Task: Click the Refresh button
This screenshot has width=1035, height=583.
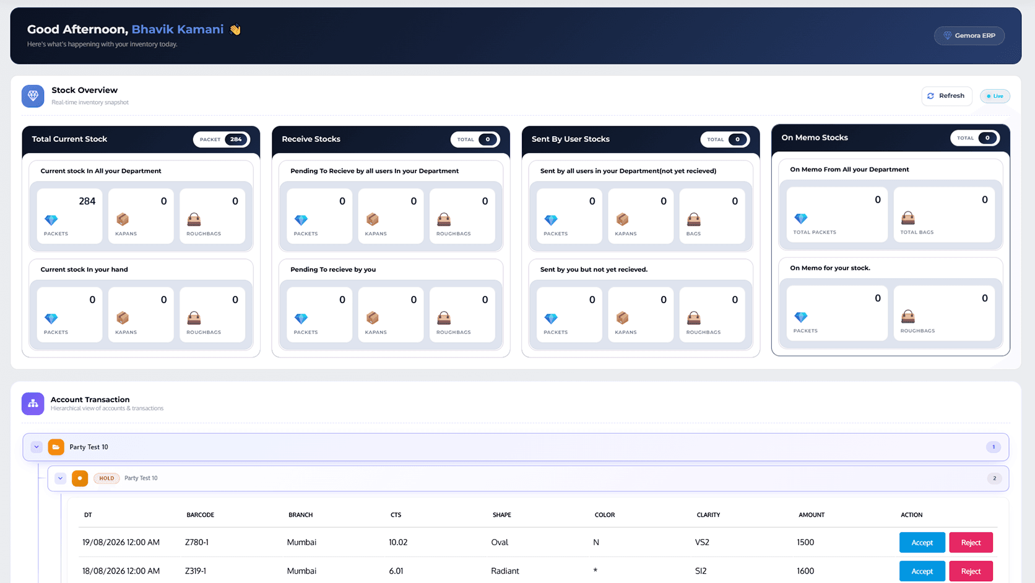Action: click(946, 96)
